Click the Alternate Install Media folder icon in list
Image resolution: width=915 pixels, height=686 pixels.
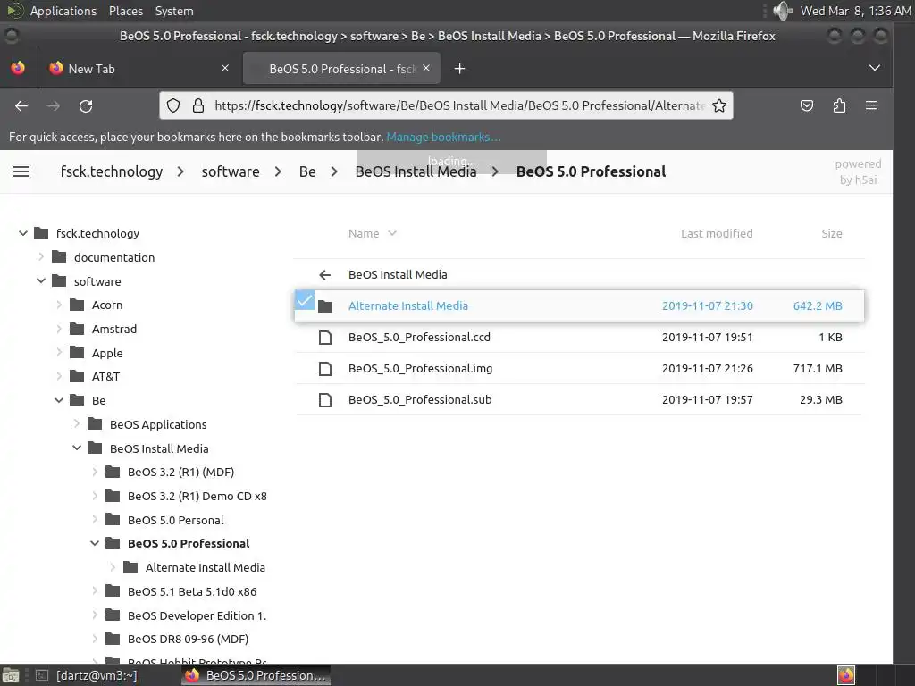pyautogui.click(x=325, y=306)
